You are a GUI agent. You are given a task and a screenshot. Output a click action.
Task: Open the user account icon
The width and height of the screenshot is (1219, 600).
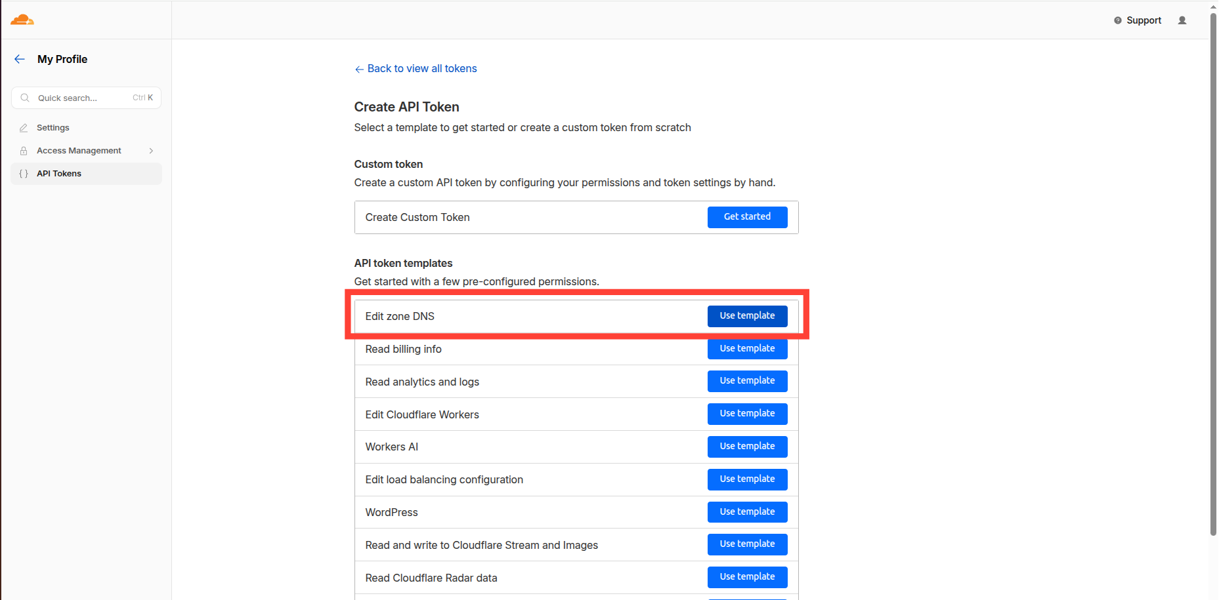point(1182,20)
